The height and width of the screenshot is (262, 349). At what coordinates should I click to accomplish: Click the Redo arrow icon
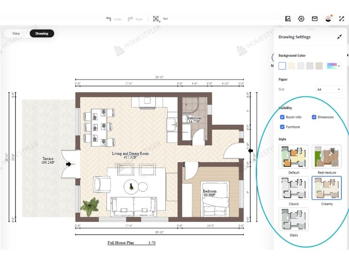(x=130, y=19)
